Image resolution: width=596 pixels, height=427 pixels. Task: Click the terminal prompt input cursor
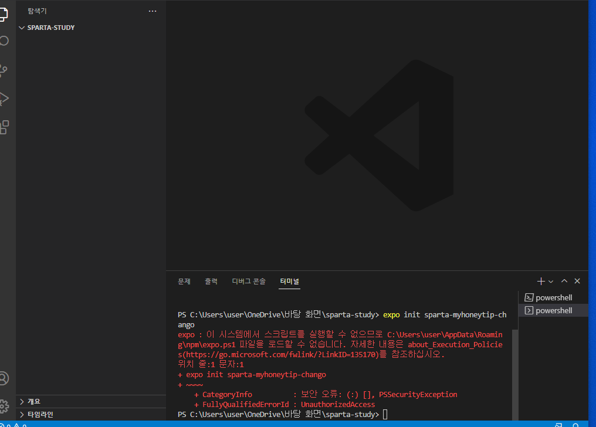[x=385, y=415]
